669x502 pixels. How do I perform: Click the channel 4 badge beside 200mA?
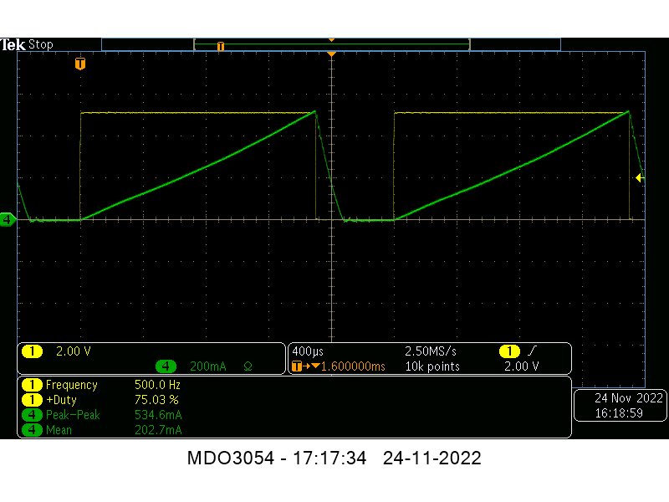click(166, 366)
